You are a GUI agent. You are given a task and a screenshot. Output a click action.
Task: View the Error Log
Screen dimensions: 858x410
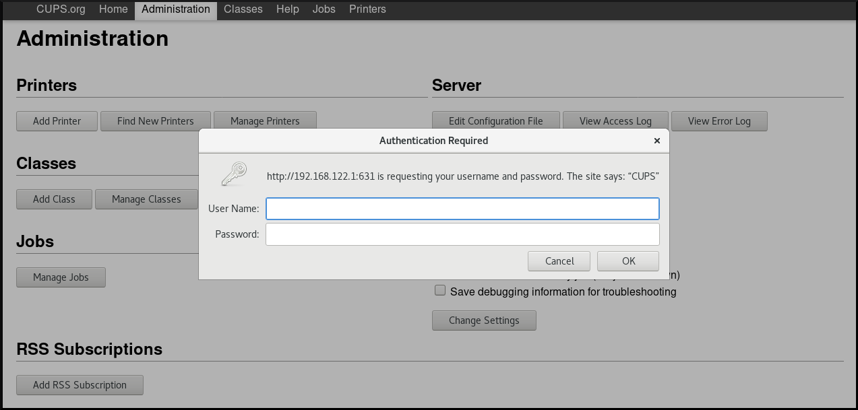pos(719,121)
